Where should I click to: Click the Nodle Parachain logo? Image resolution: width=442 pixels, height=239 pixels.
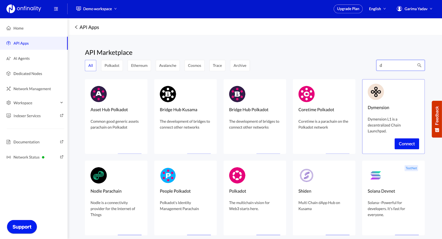tap(99, 175)
